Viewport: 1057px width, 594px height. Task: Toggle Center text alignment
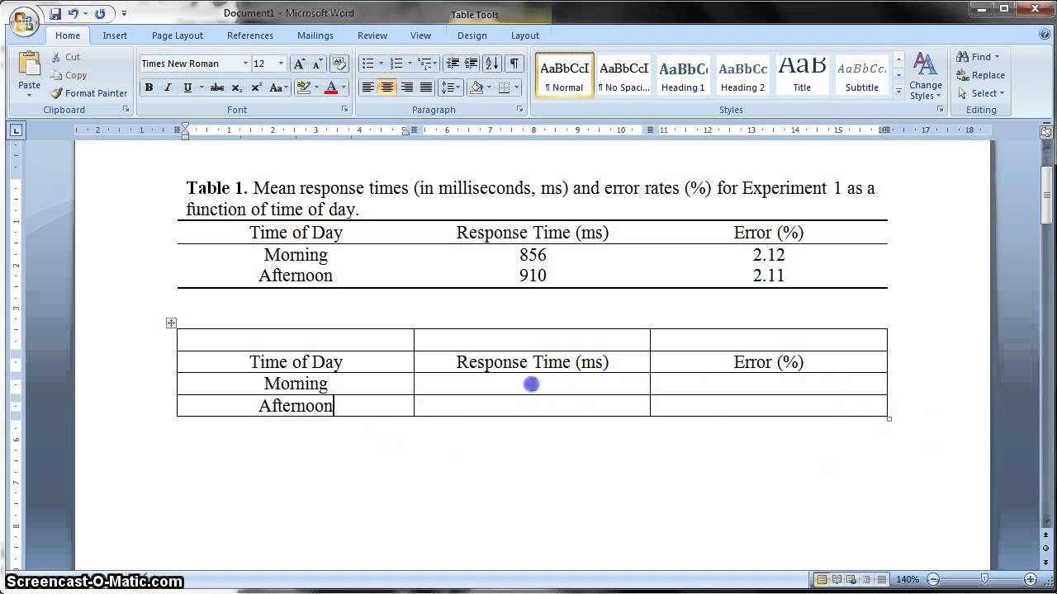386,87
